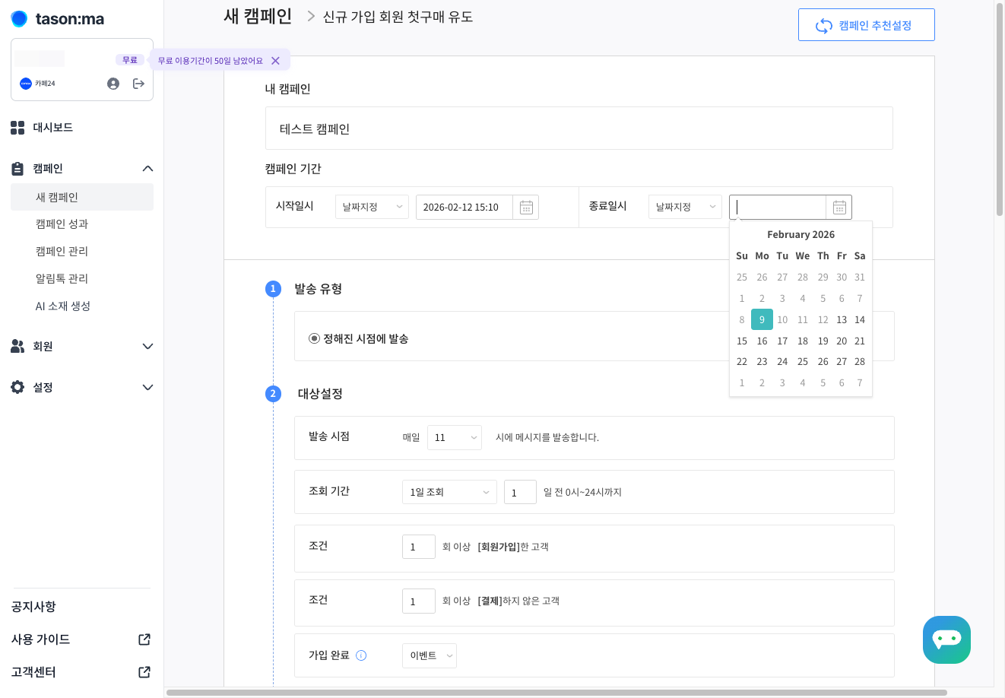Open the chat support widget

(x=946, y=639)
